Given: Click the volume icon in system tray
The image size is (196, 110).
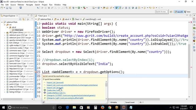Looking at the screenshot, I should 177,107.
